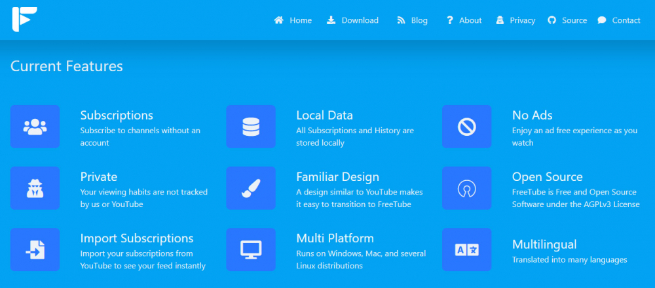655x288 pixels.
Task: Click the "Import Subscriptions" feature title
Action: (137, 238)
